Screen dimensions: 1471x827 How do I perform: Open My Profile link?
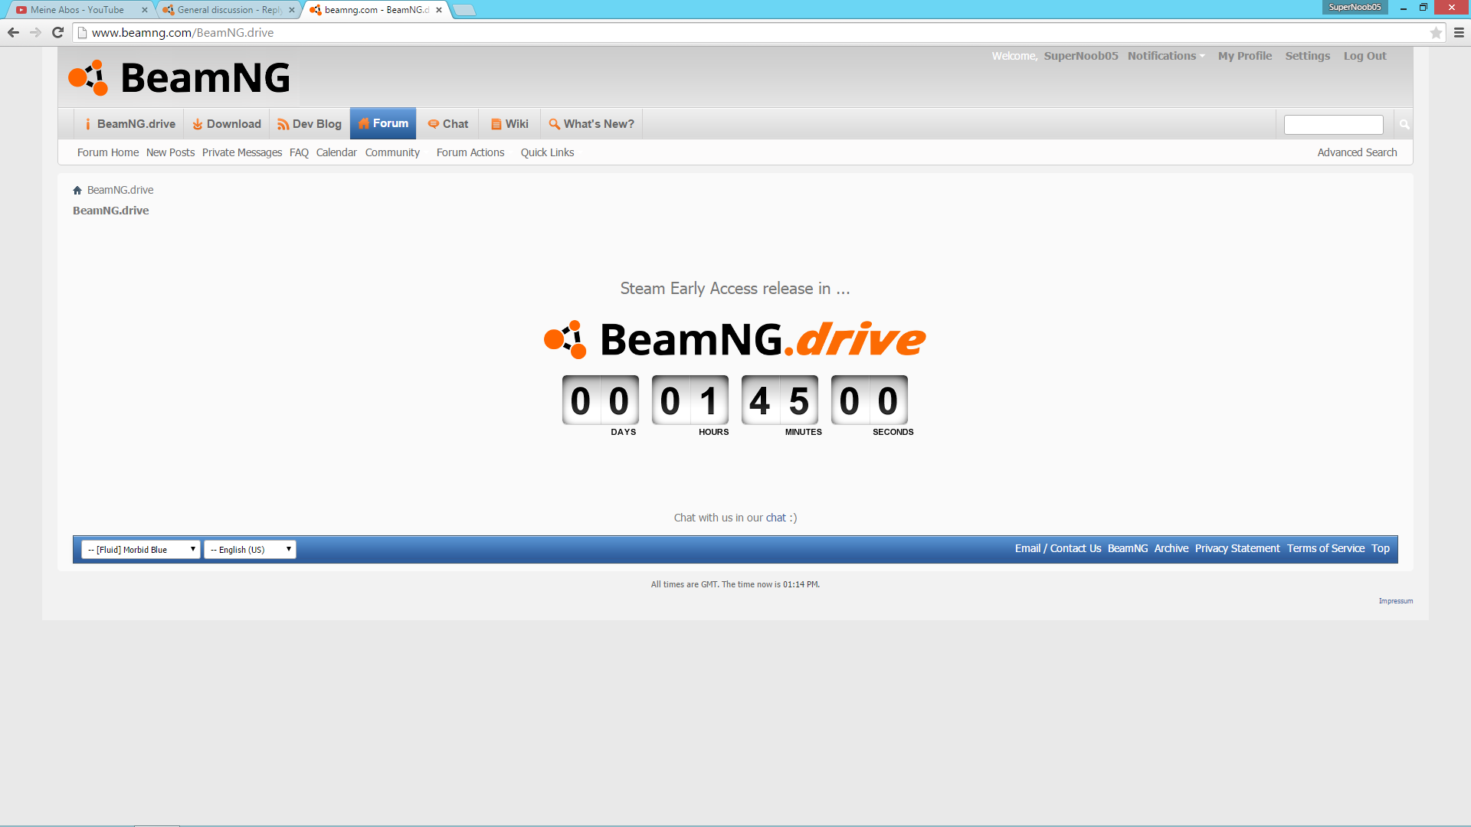pyautogui.click(x=1245, y=56)
